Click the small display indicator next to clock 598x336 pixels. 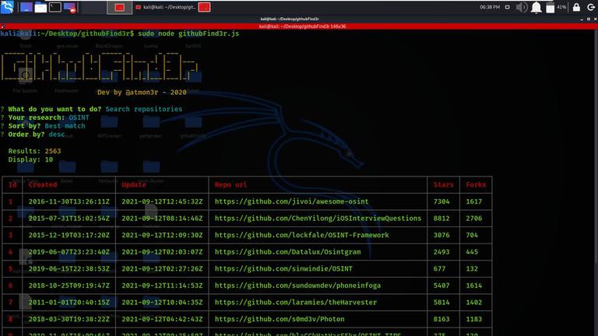coord(507,7)
